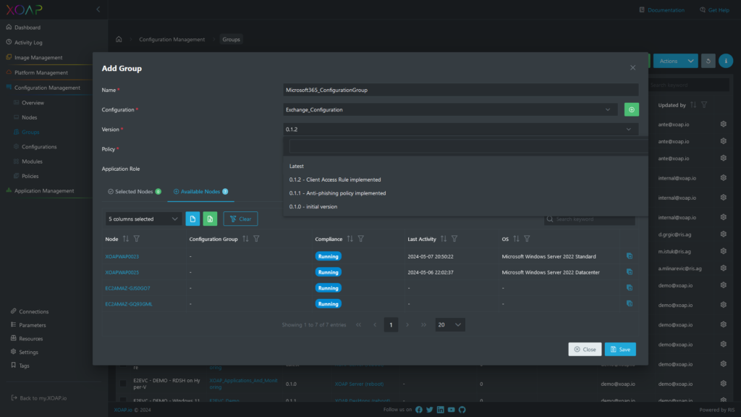This screenshot has height=417, width=741.
Task: Open the gear menu for d.grgic@ris.ag row
Action: click(724, 235)
